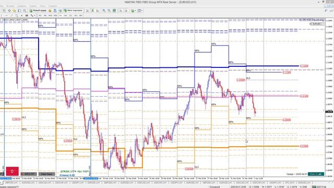Open the Окно menu
This screenshot has height=188, width=334.
pyautogui.click(x=42, y=6)
